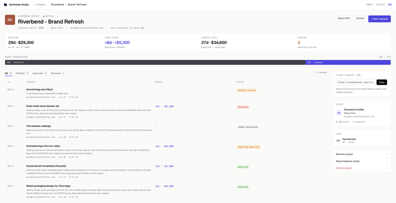
Task: Click header email maya@riverbendcoffee.com
Action: point(87,28)
